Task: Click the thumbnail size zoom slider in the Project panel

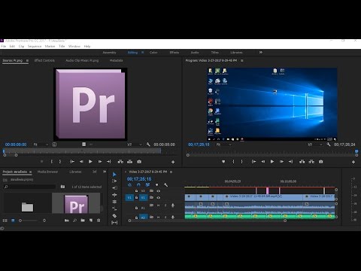Action: pyautogui.click(x=32, y=221)
